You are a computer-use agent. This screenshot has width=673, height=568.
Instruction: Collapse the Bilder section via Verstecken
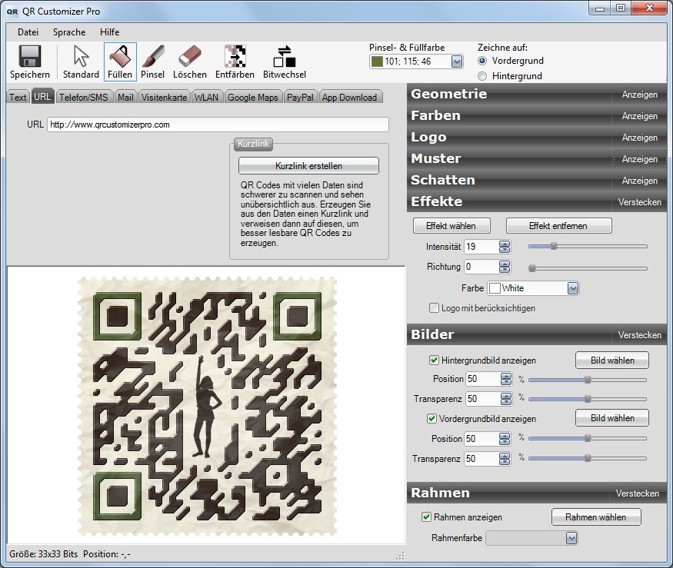click(x=639, y=334)
